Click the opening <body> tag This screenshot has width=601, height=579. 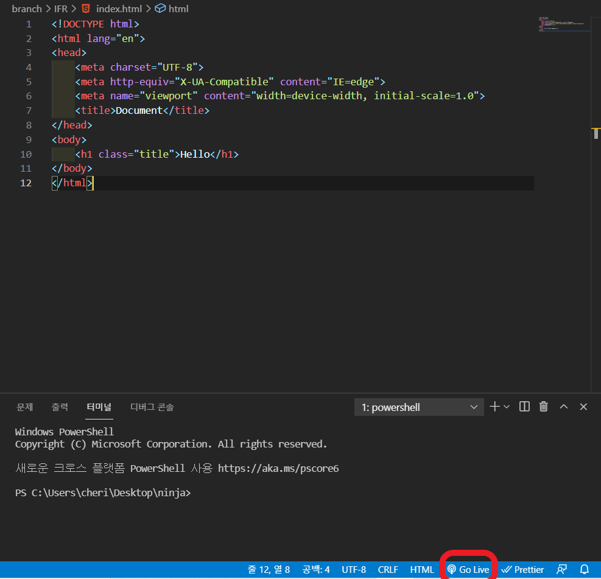click(x=69, y=139)
